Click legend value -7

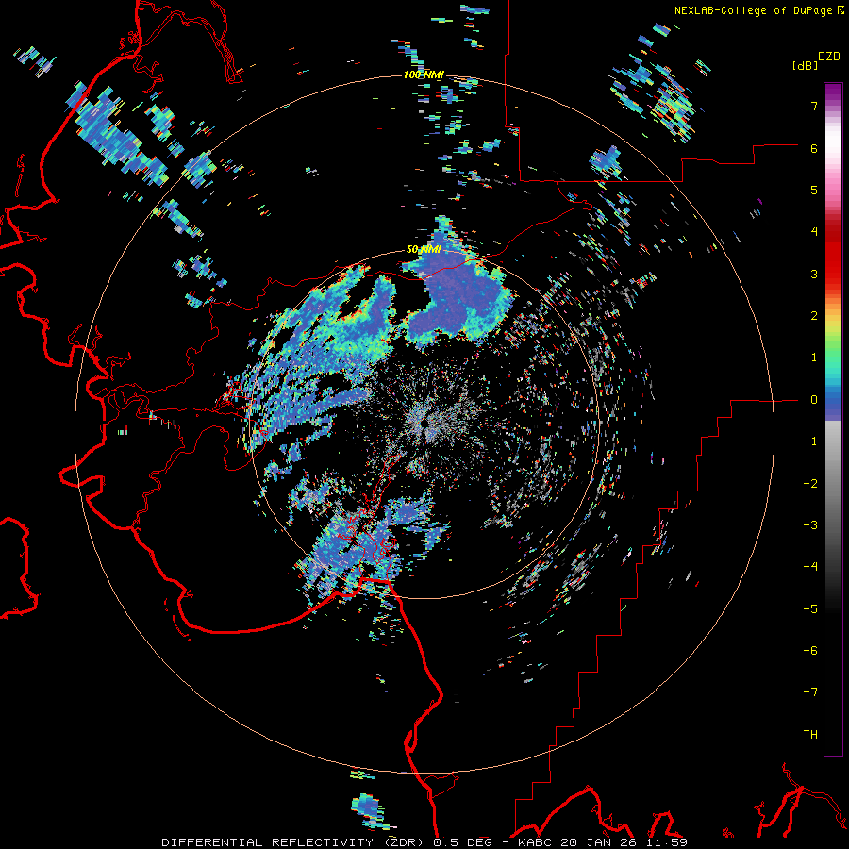point(810,692)
